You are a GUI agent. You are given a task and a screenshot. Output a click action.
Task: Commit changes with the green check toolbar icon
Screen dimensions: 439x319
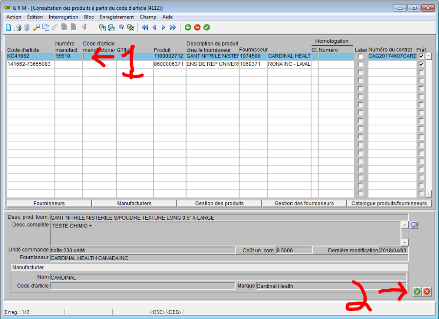click(206, 27)
